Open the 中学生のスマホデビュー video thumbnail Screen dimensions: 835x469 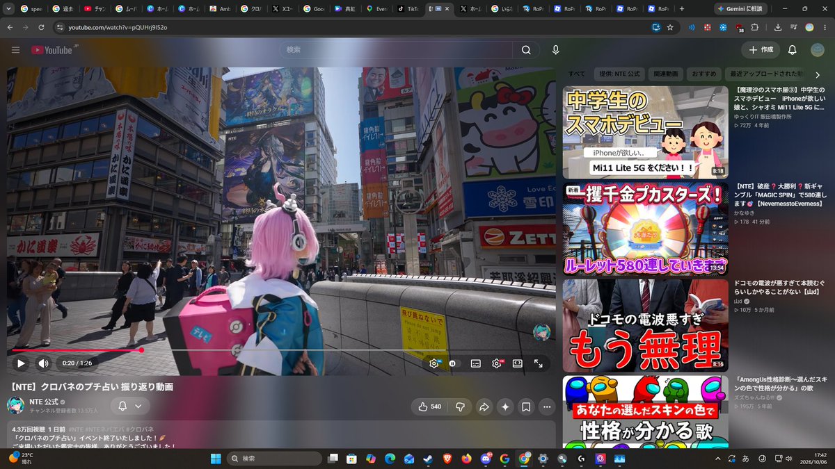645,133
